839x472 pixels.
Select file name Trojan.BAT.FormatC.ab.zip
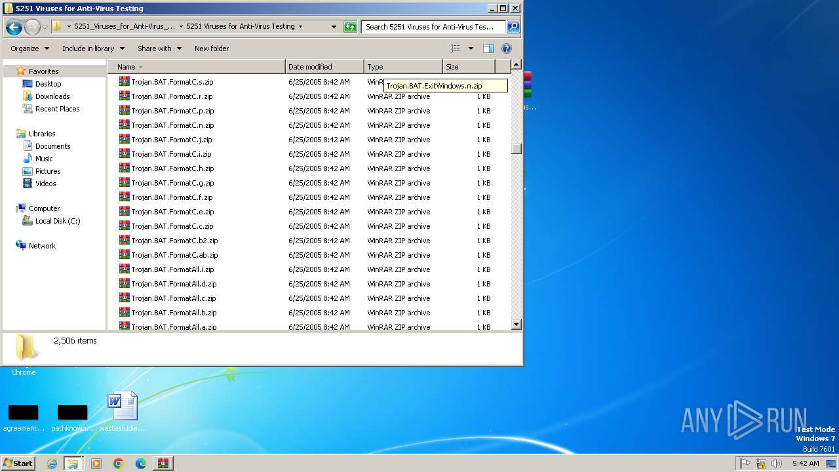pos(174,255)
